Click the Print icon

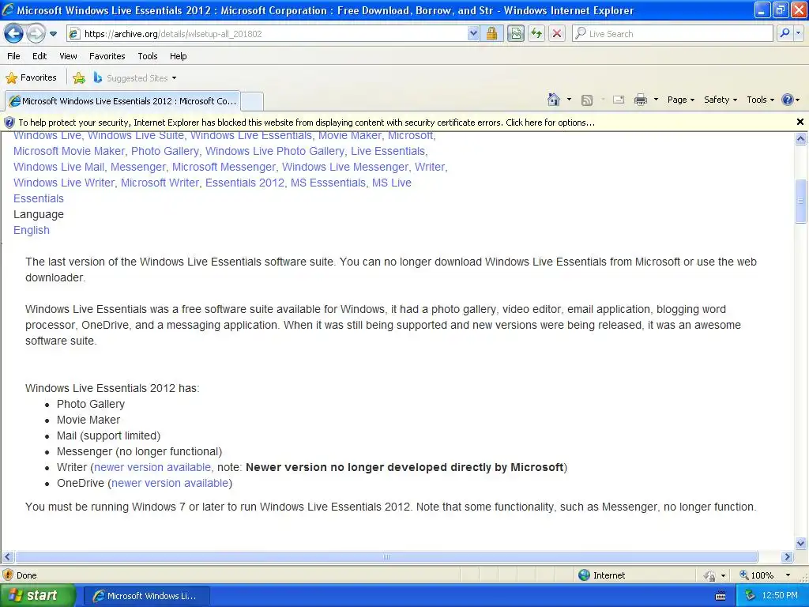(x=640, y=100)
